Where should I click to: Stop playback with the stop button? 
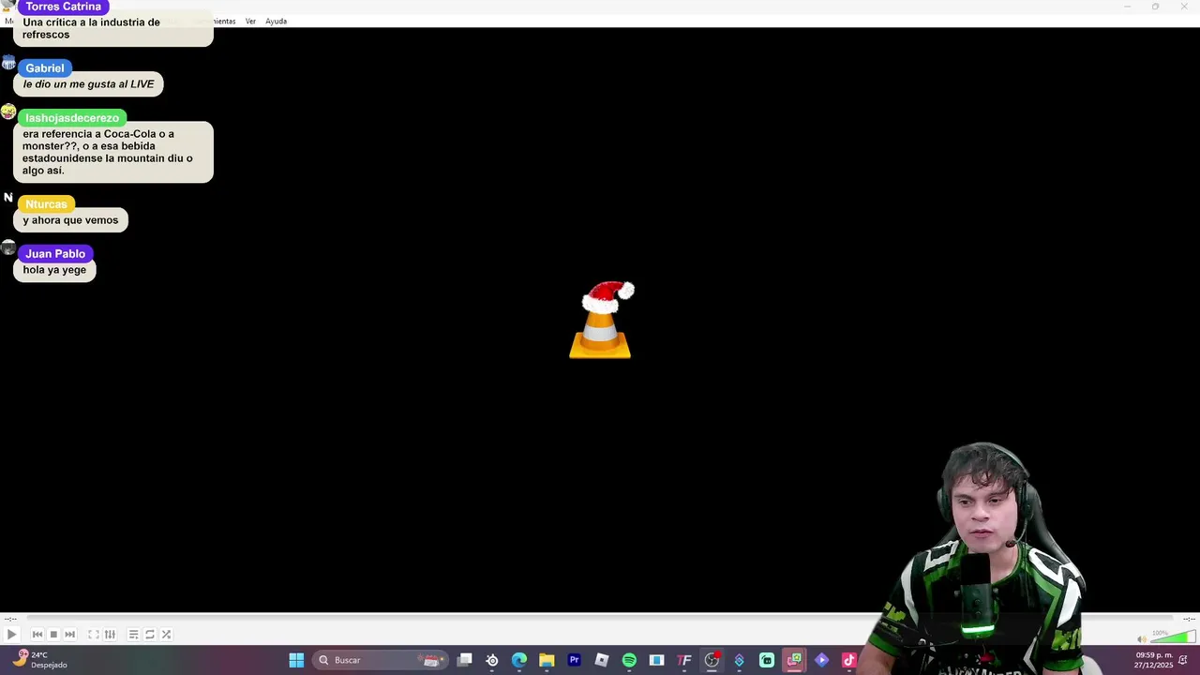(x=53, y=635)
